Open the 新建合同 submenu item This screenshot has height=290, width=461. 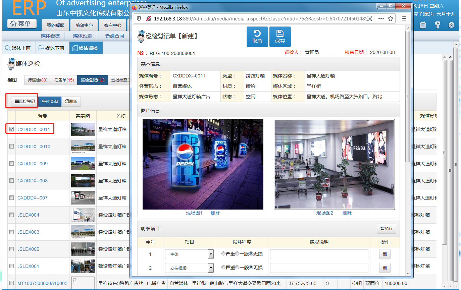pyautogui.click(x=115, y=36)
